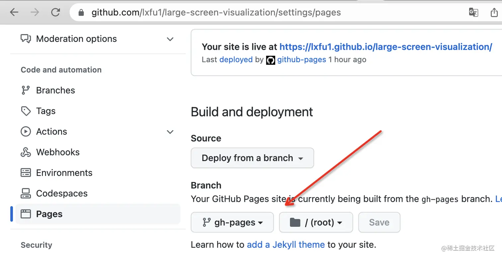Image resolution: width=502 pixels, height=259 pixels.
Task: Click 'Code and automation' section heading
Action: pyautogui.click(x=61, y=70)
